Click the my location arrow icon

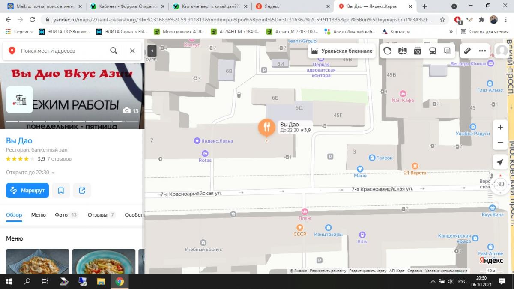pos(500,162)
